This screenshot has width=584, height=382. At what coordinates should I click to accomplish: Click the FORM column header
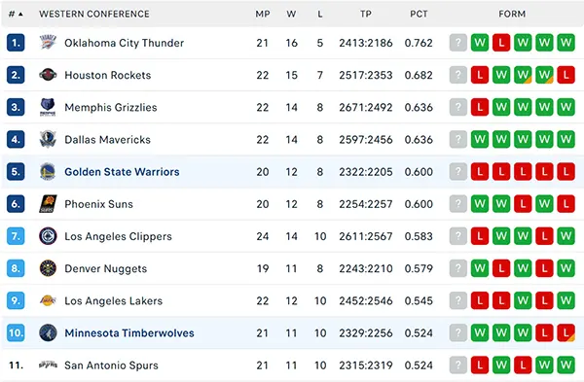pyautogui.click(x=512, y=15)
